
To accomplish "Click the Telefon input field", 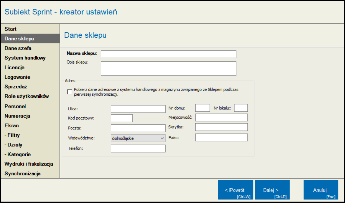I will 138,148.
